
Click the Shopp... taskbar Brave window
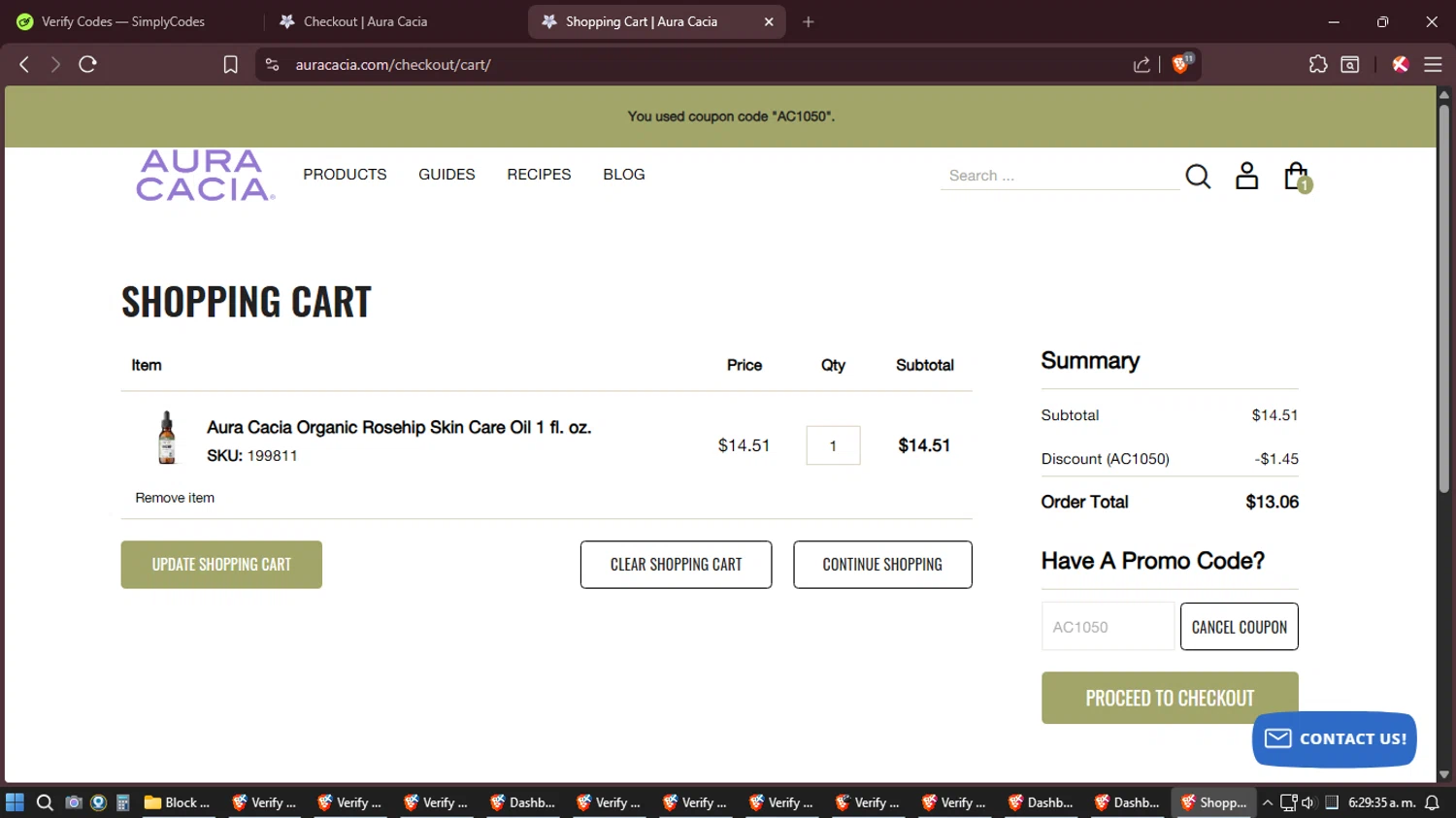pyautogui.click(x=1213, y=802)
